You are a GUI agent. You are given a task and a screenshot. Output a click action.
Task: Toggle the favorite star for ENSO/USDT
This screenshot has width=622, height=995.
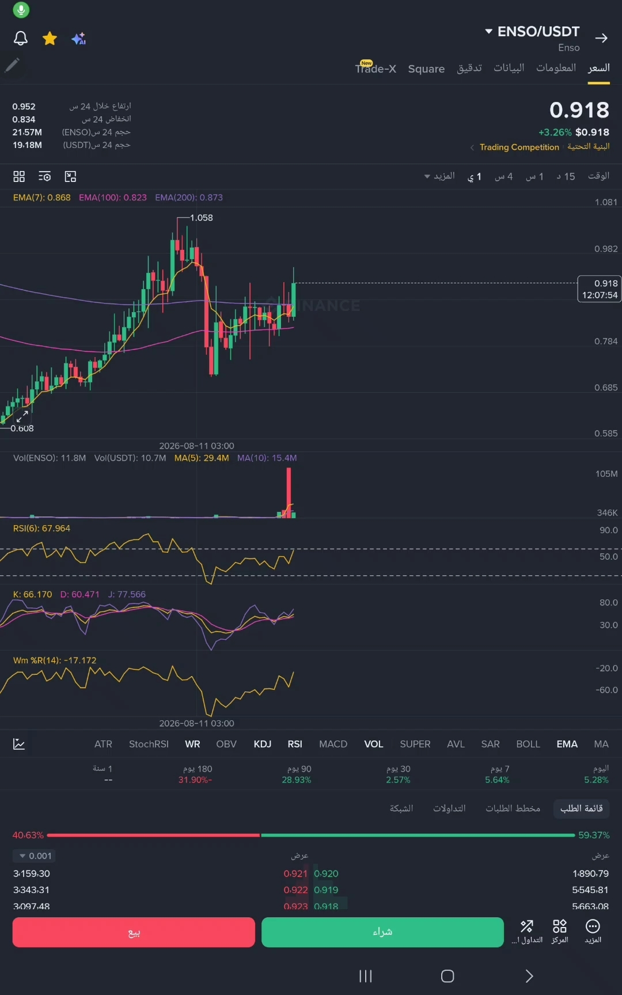pos(50,38)
